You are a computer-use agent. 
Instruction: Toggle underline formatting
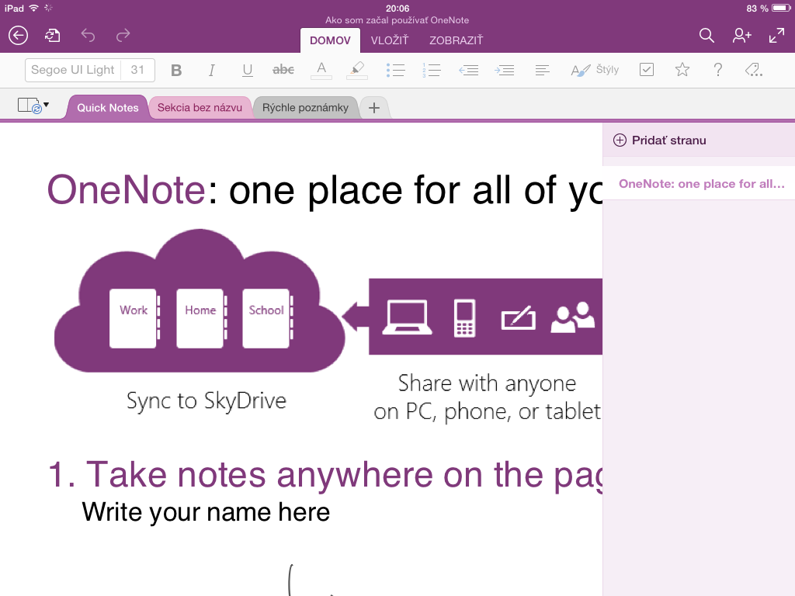pyautogui.click(x=248, y=70)
